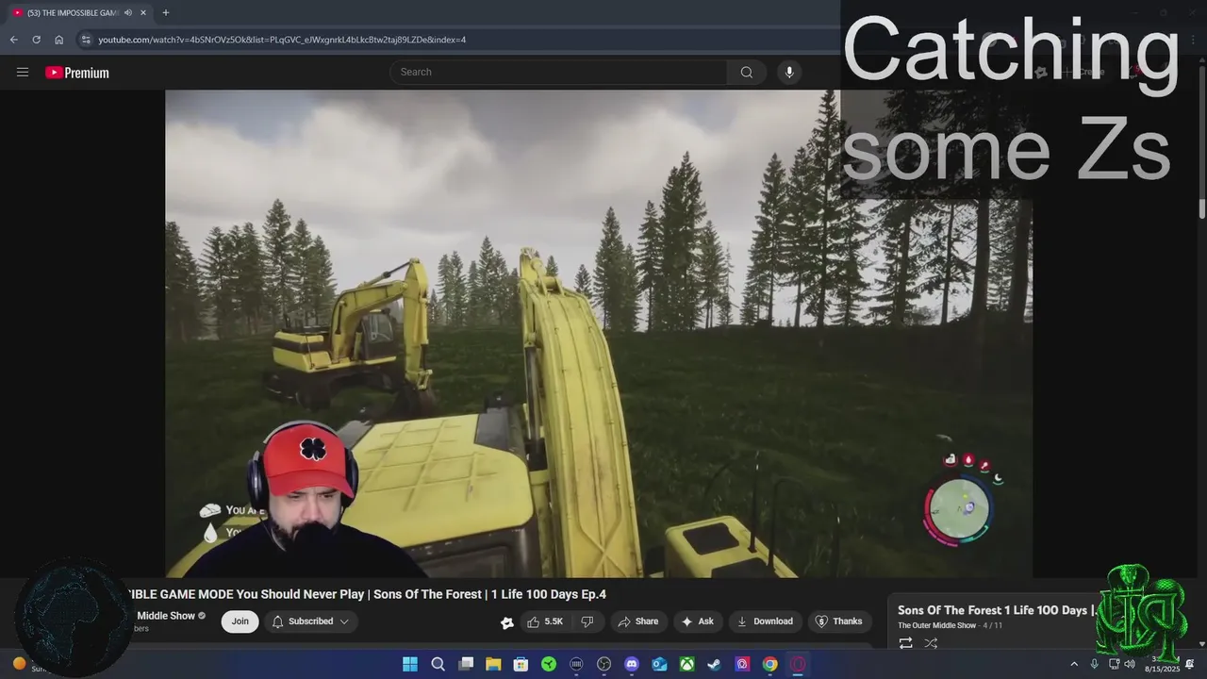Click the YouTube video player
Screen dimensions: 1207x679
[x=599, y=334]
